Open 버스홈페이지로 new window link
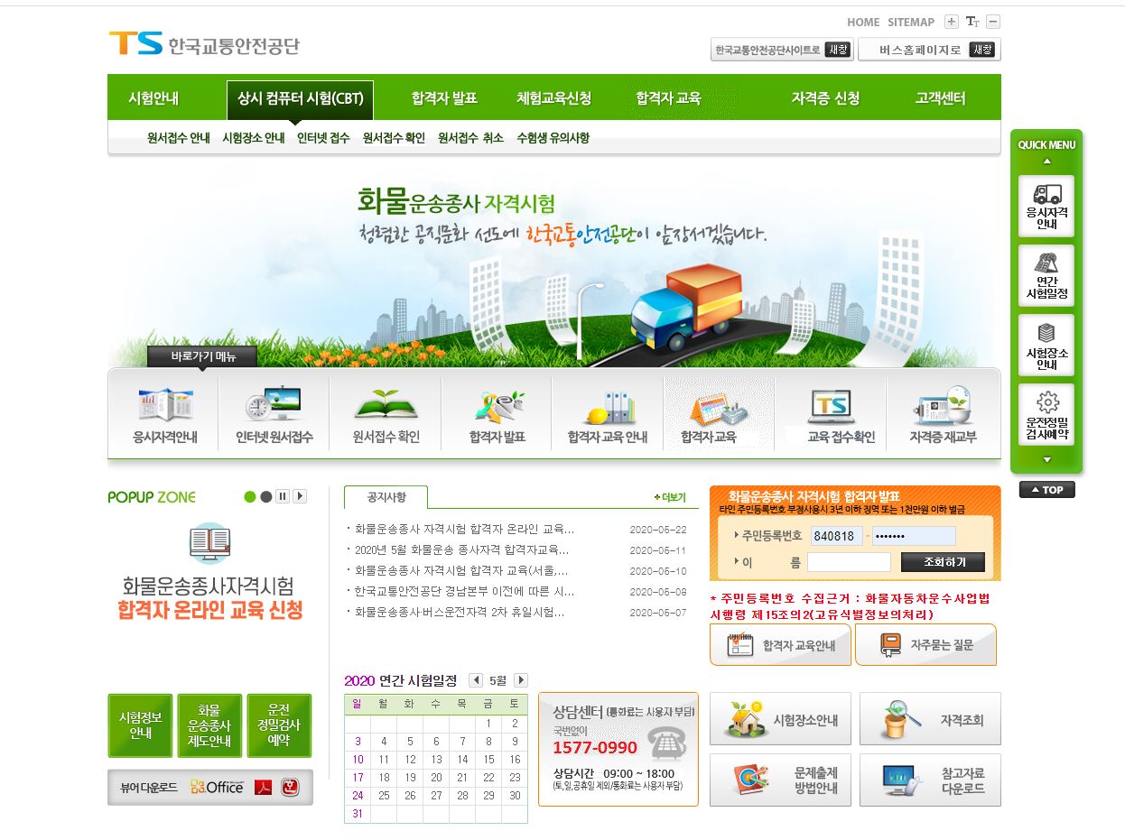Viewport: 1125px width, 840px height. pos(929,51)
